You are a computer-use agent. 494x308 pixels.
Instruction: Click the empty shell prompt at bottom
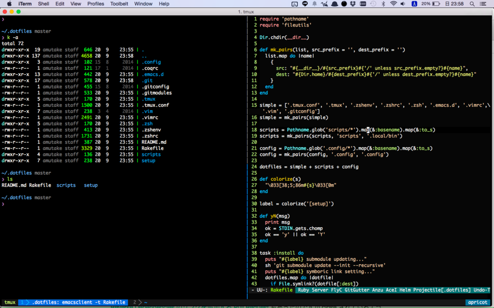3,204
